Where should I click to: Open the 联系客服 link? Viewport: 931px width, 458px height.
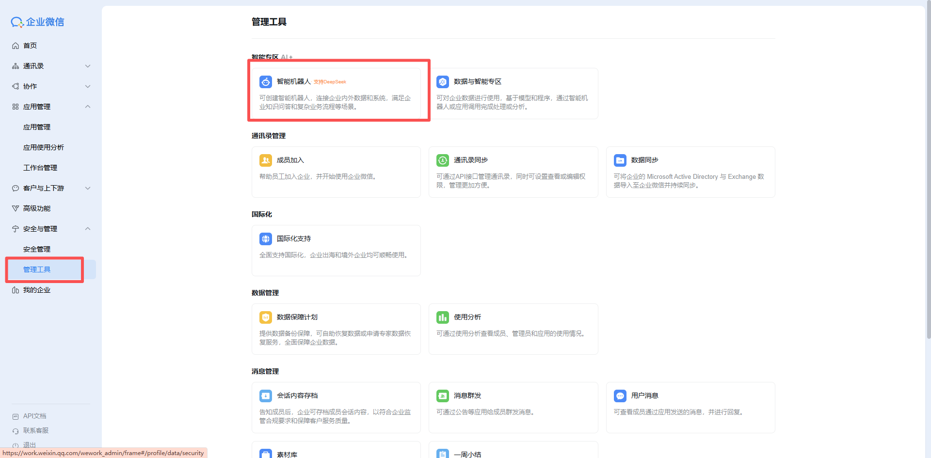coord(36,431)
